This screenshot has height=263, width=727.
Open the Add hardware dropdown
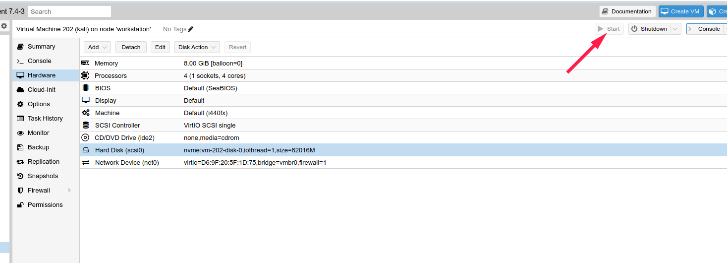click(x=97, y=47)
